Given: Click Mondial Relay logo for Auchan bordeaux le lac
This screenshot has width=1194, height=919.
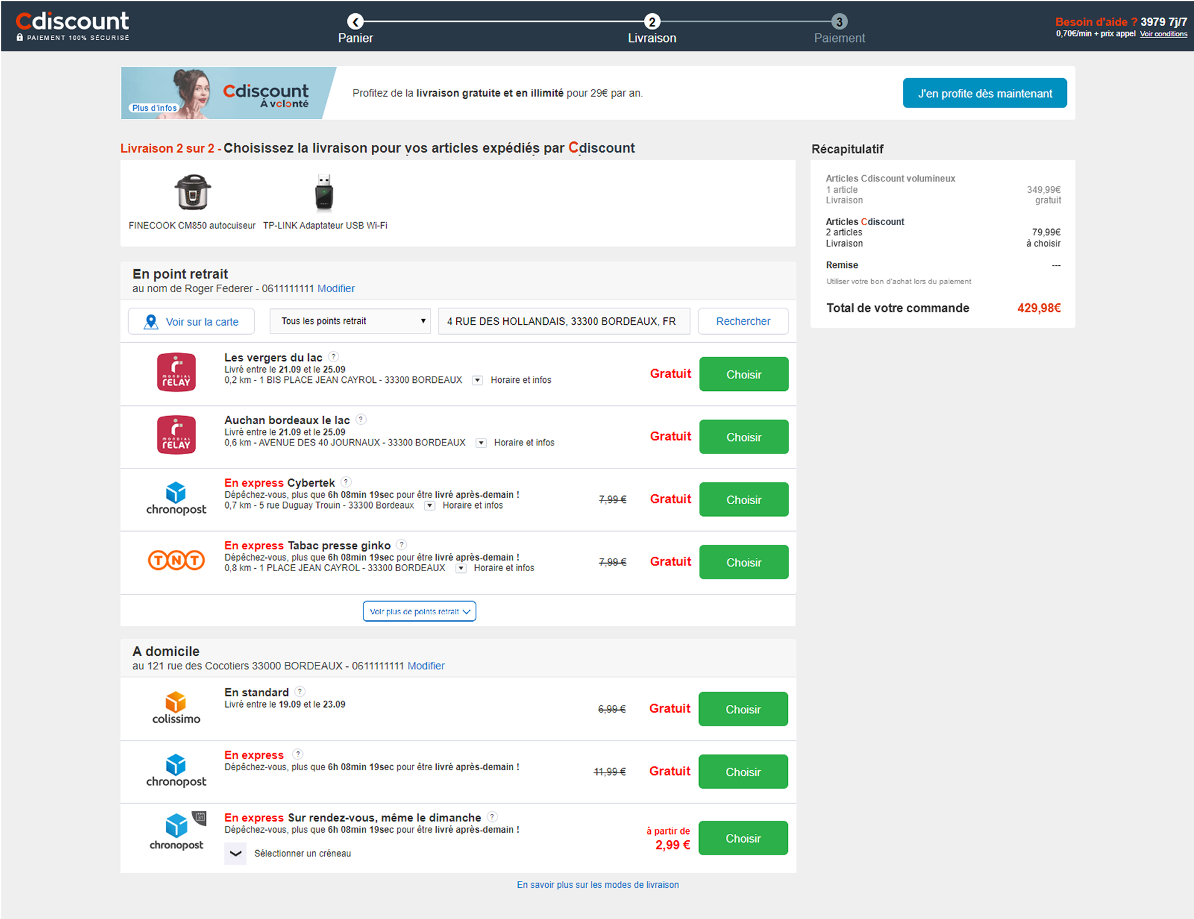Looking at the screenshot, I should tap(176, 435).
